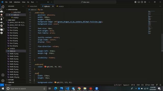Click the code minimap
This screenshot has width=163, height=91.
click(152, 22)
